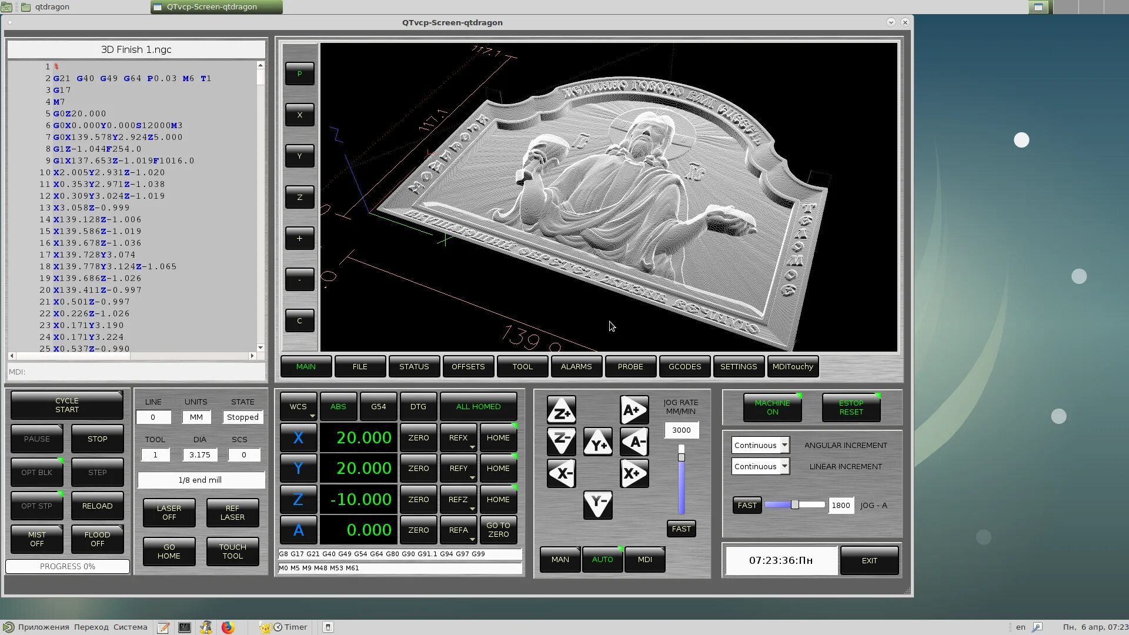Image resolution: width=1129 pixels, height=635 pixels.
Task: Jog Z axis up with Z+ arrow
Action: [561, 410]
